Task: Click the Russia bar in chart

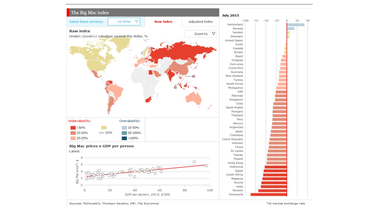Action: click(x=274, y=183)
